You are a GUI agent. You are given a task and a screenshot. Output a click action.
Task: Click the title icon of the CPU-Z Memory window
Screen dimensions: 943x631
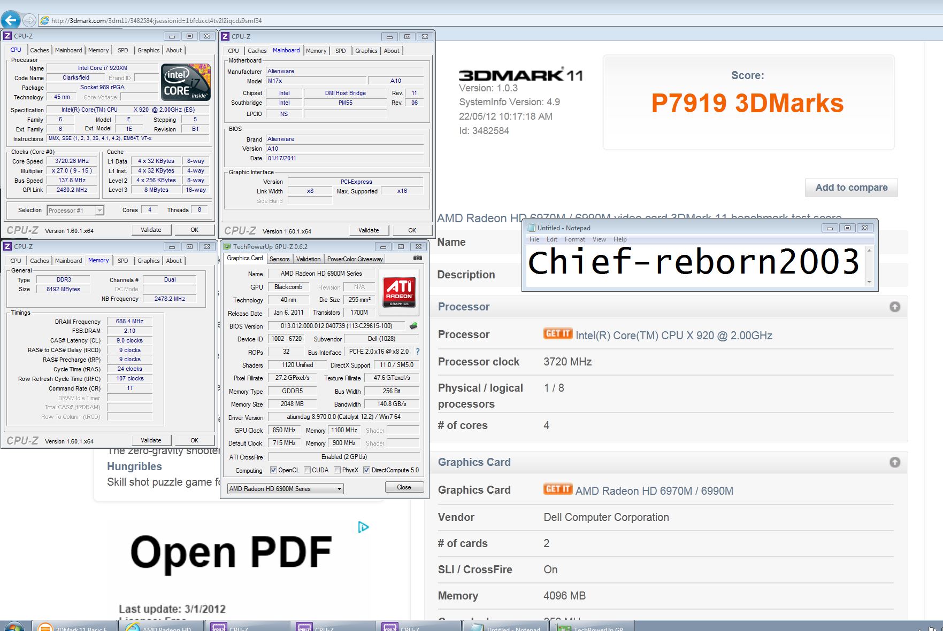[7, 246]
